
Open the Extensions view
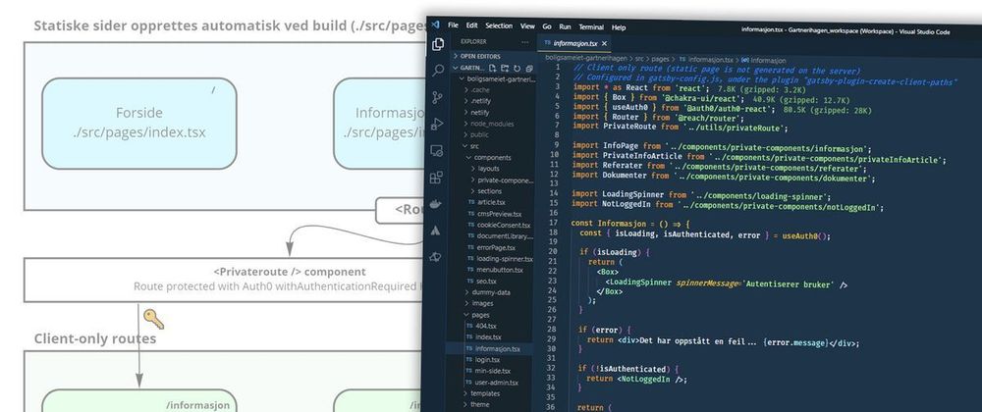click(x=437, y=178)
